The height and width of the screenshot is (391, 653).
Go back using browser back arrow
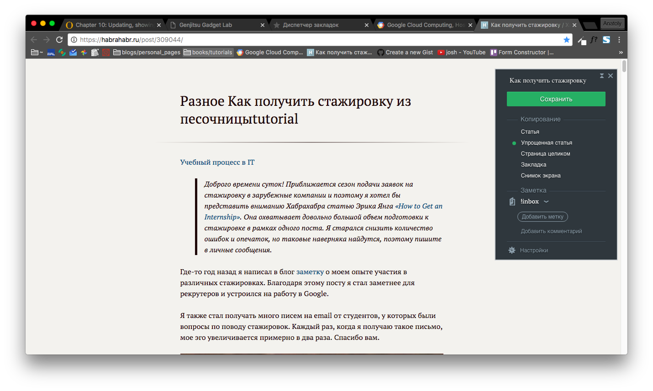[x=34, y=40]
